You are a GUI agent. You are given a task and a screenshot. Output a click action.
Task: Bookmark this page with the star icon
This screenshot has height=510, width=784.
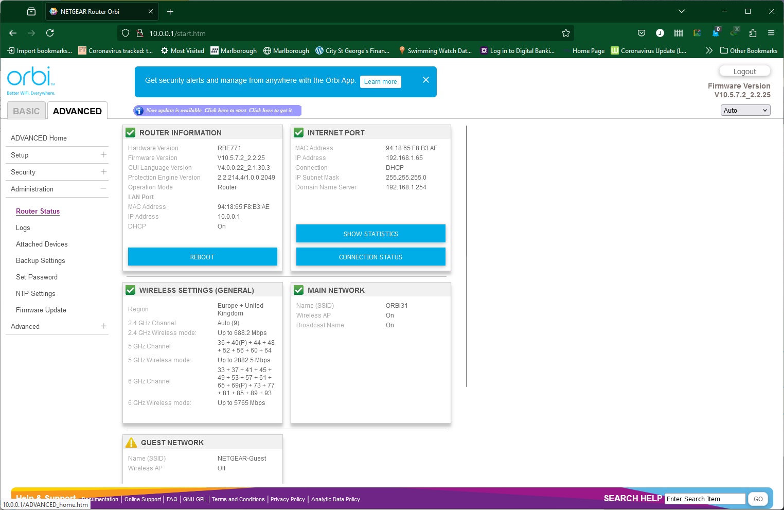click(566, 33)
